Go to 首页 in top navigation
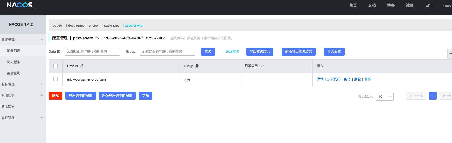 click(x=353, y=5)
